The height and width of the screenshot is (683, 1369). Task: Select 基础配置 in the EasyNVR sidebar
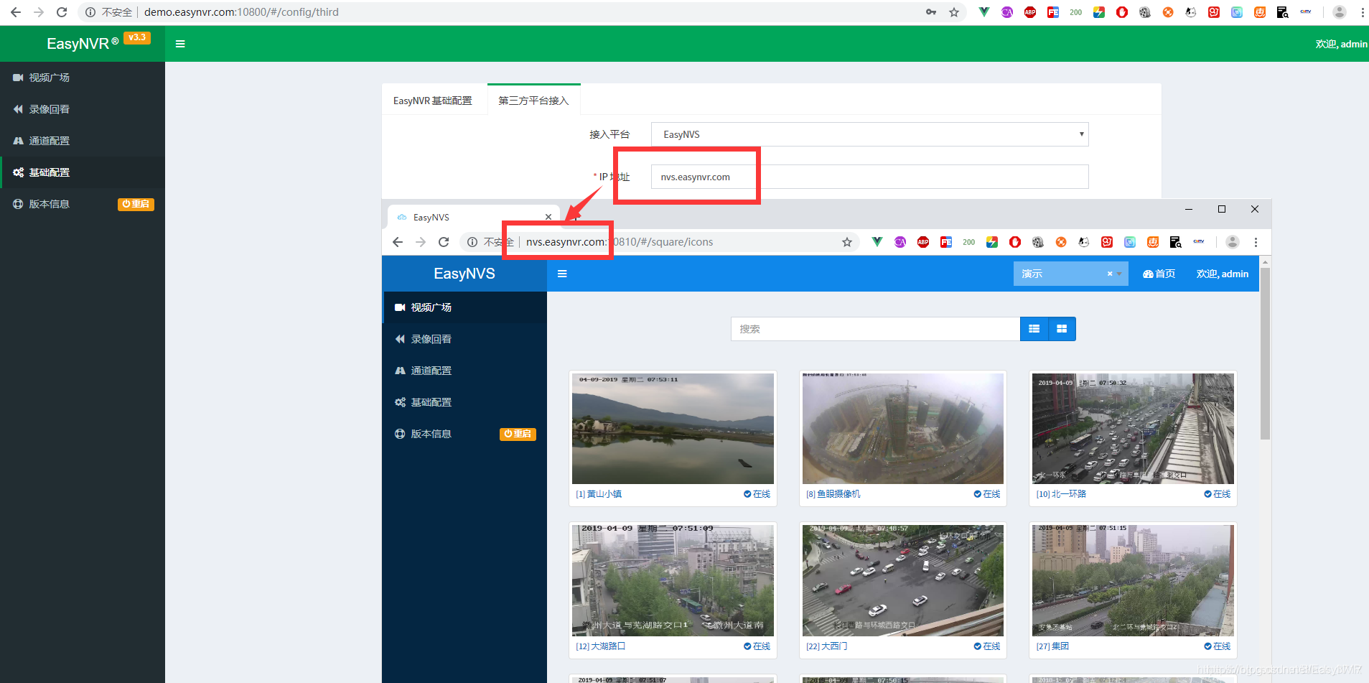[83, 172]
